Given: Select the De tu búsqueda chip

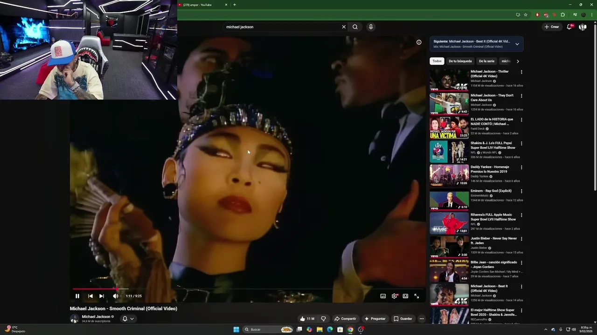Looking at the screenshot, I should tap(460, 61).
